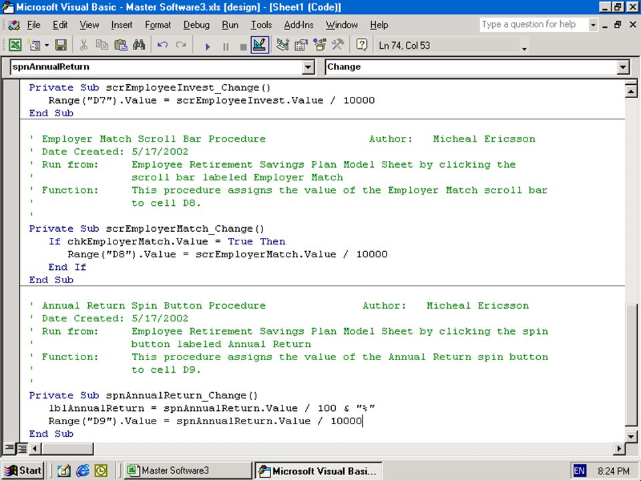The height and width of the screenshot is (481, 641).
Task: Click the Break pause icon
Action: pyautogui.click(x=226, y=46)
